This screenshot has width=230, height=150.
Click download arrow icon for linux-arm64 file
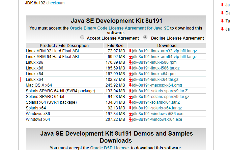click(x=130, y=57)
